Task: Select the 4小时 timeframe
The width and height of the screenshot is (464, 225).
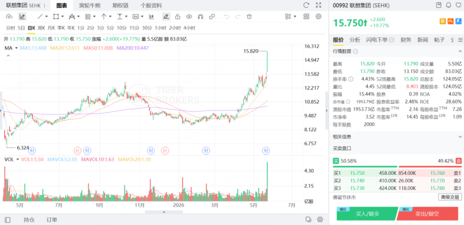Action: 189,28
